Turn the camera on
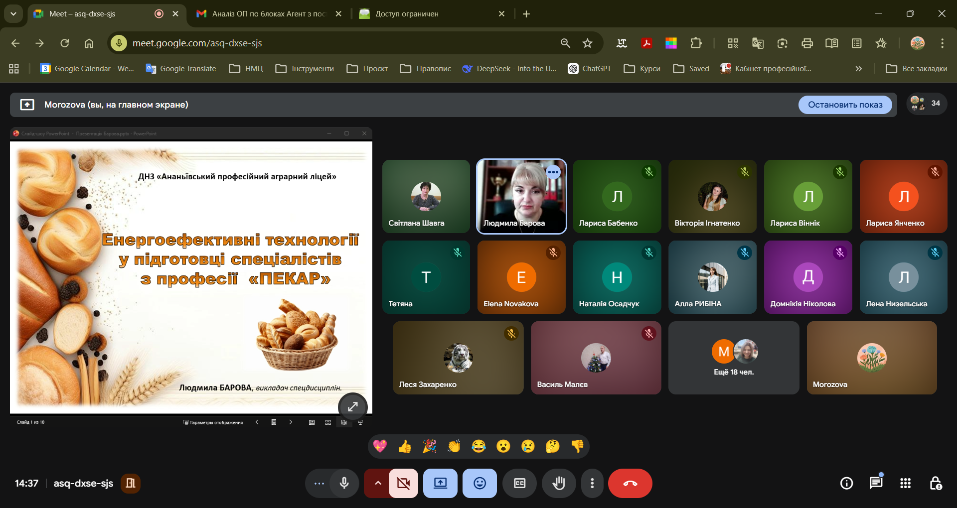This screenshot has height=508, width=957. point(403,483)
